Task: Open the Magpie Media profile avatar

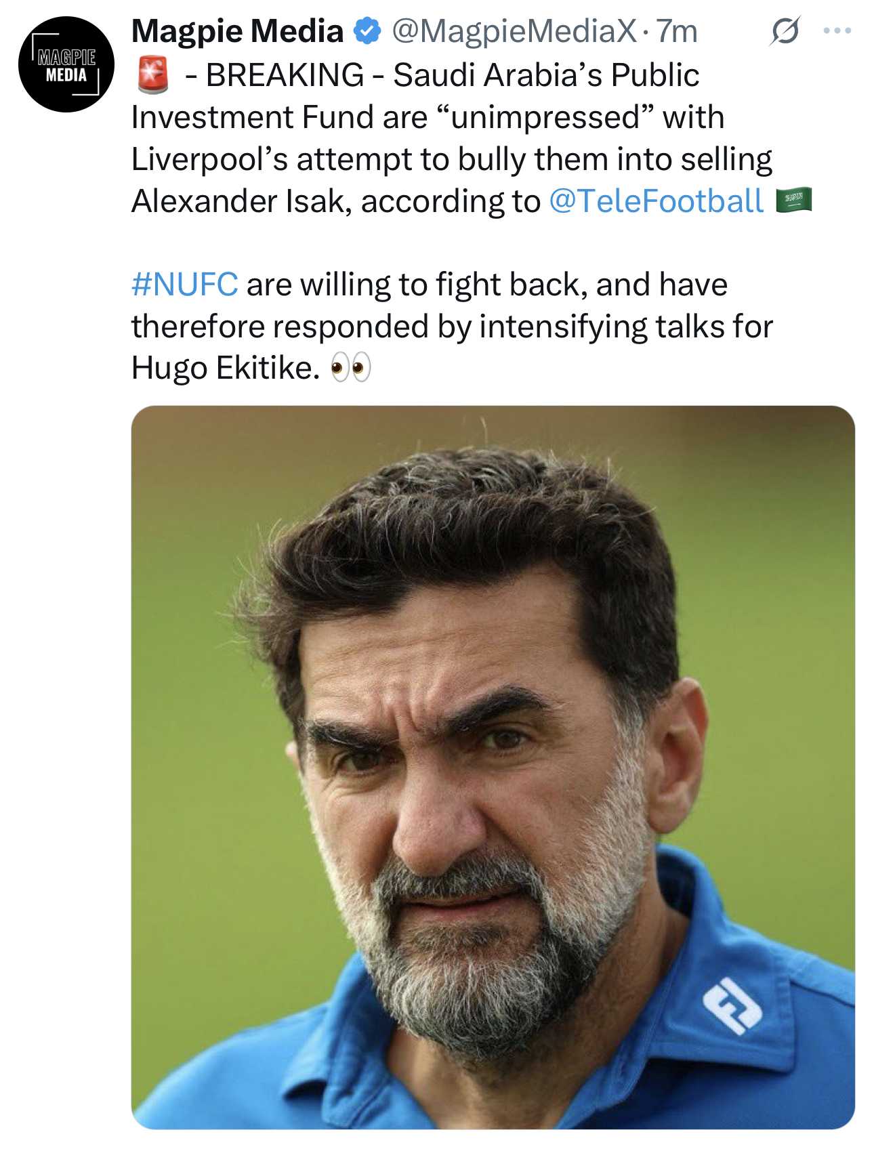Action: point(66,65)
